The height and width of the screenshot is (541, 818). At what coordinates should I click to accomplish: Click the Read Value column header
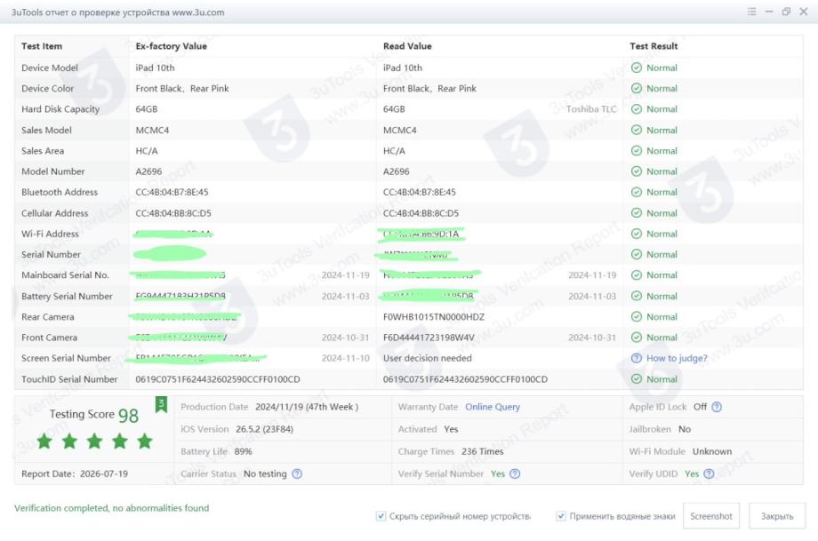pyautogui.click(x=407, y=46)
